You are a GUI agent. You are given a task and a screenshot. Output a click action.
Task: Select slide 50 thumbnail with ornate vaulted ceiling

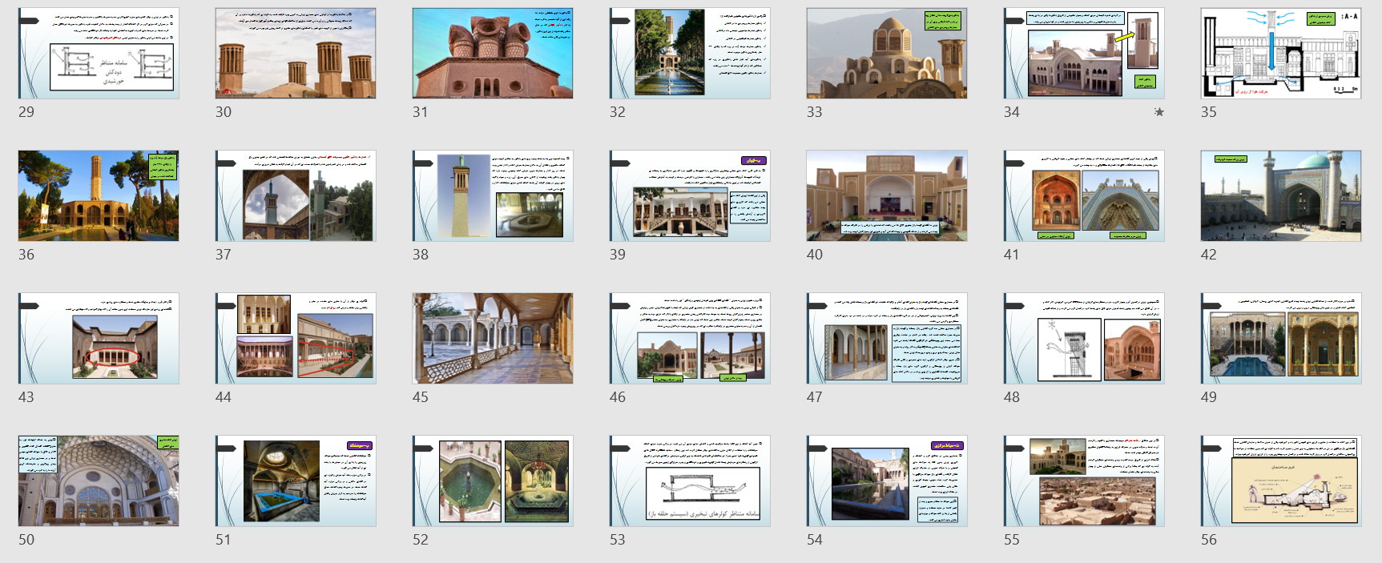pyautogui.click(x=99, y=481)
